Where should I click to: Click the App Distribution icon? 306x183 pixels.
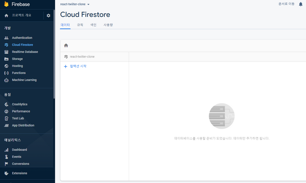tap(6, 125)
